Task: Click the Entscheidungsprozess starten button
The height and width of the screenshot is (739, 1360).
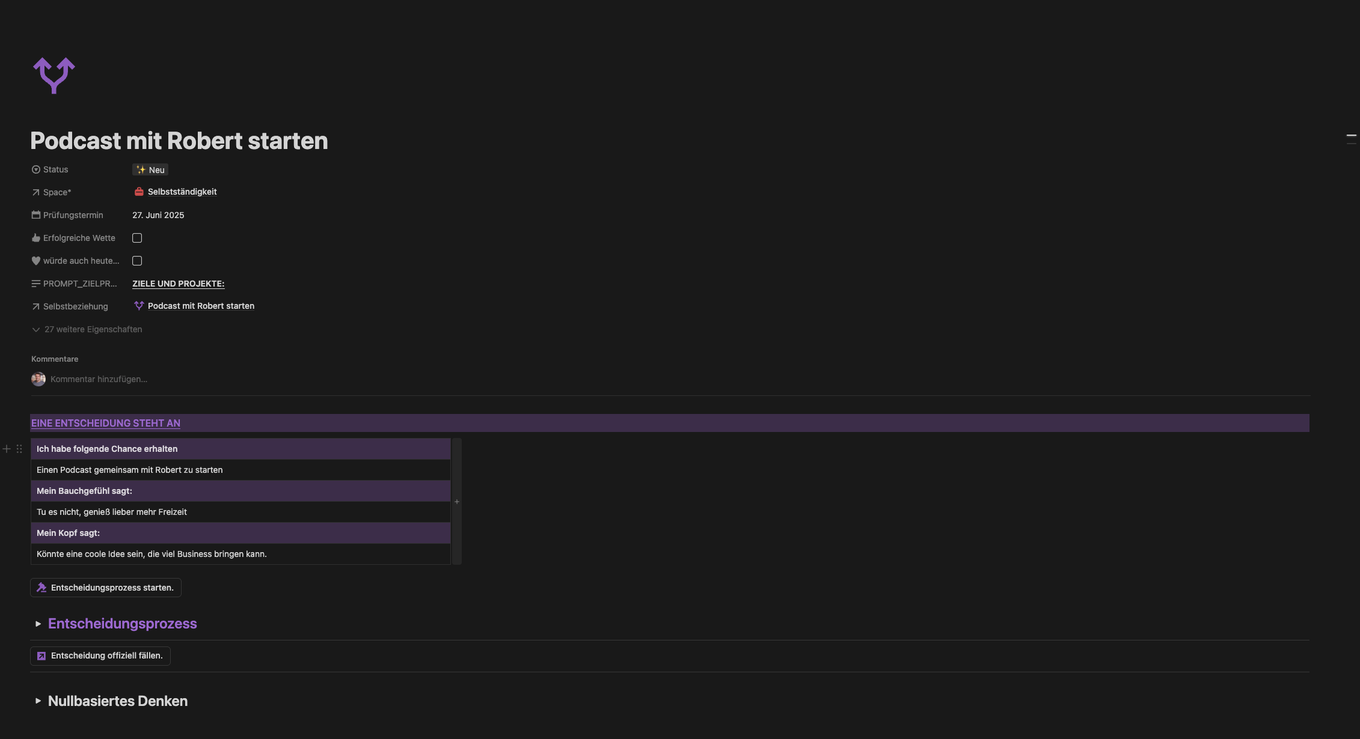Action: pyautogui.click(x=106, y=588)
